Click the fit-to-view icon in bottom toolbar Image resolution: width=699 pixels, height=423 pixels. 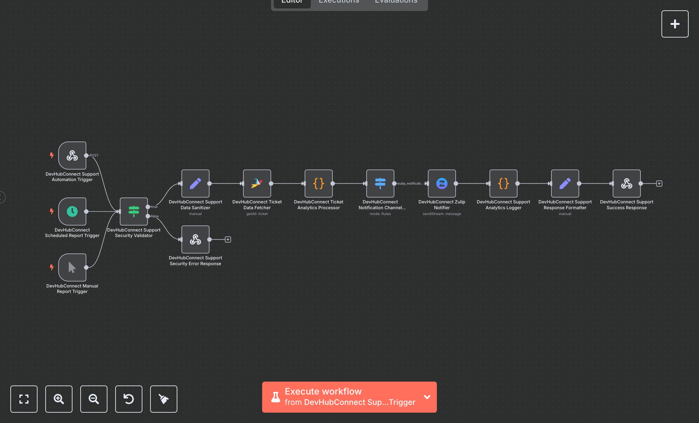click(24, 399)
